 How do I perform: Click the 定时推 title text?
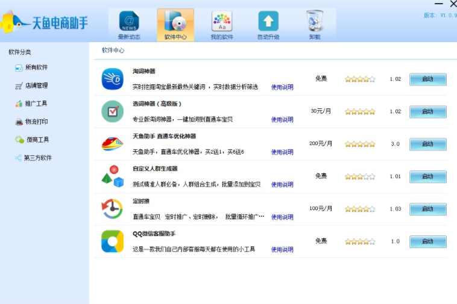tap(141, 201)
